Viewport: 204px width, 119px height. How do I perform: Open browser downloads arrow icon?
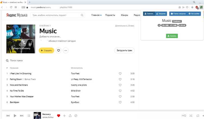[192, 7]
